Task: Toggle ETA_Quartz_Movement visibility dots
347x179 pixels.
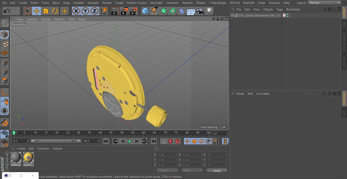Action: (288, 15)
